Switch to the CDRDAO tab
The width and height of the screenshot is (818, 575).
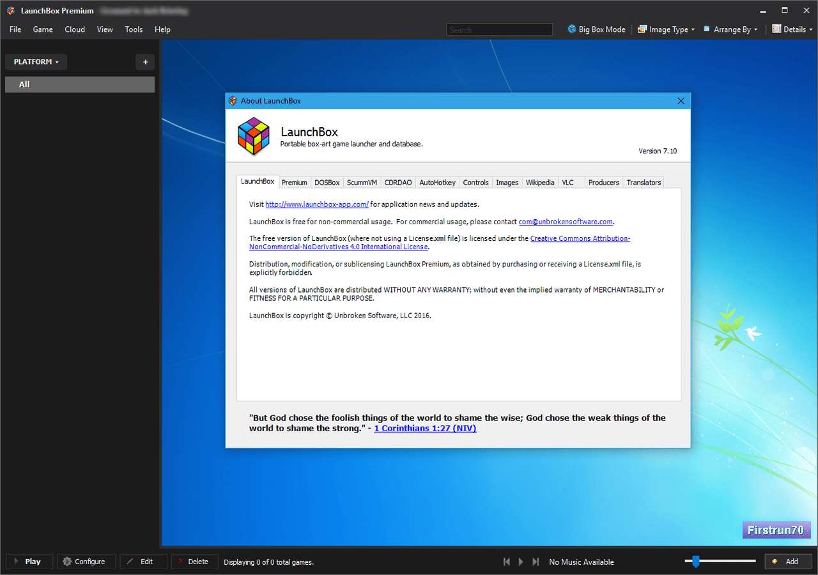(x=398, y=182)
